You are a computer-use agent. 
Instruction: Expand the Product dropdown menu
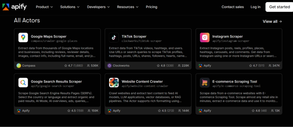coord(44,7)
